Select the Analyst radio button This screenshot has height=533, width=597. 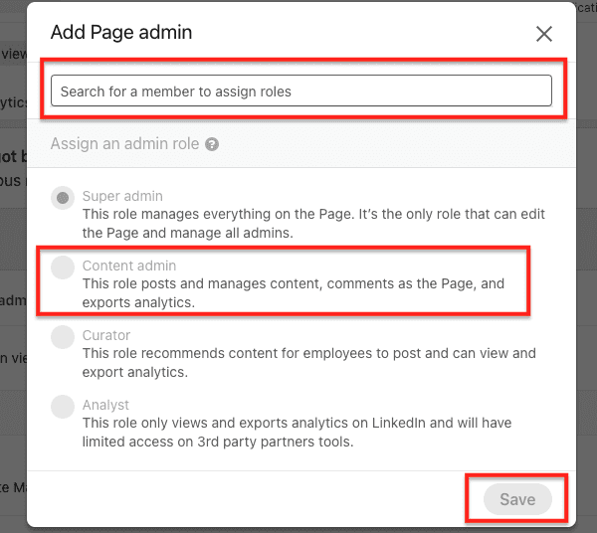(63, 407)
